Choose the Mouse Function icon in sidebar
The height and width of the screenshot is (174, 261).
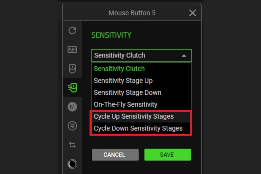pyautogui.click(x=72, y=69)
